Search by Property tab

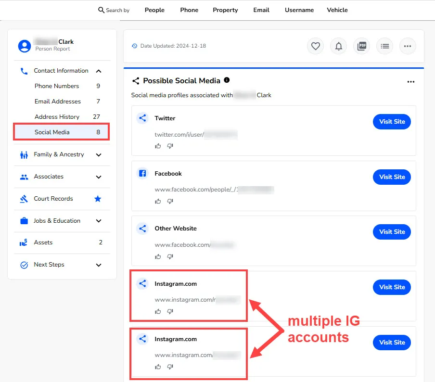click(225, 10)
